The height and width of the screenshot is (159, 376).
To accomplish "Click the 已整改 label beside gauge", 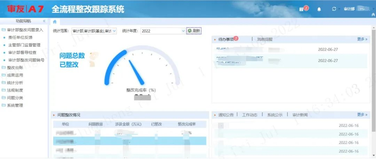I will tap(69, 65).
